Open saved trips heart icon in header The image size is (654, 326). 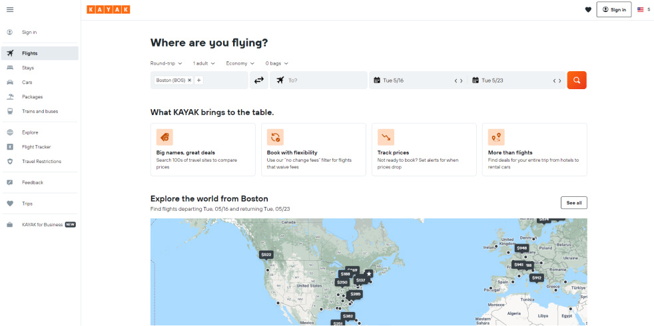[x=588, y=10]
